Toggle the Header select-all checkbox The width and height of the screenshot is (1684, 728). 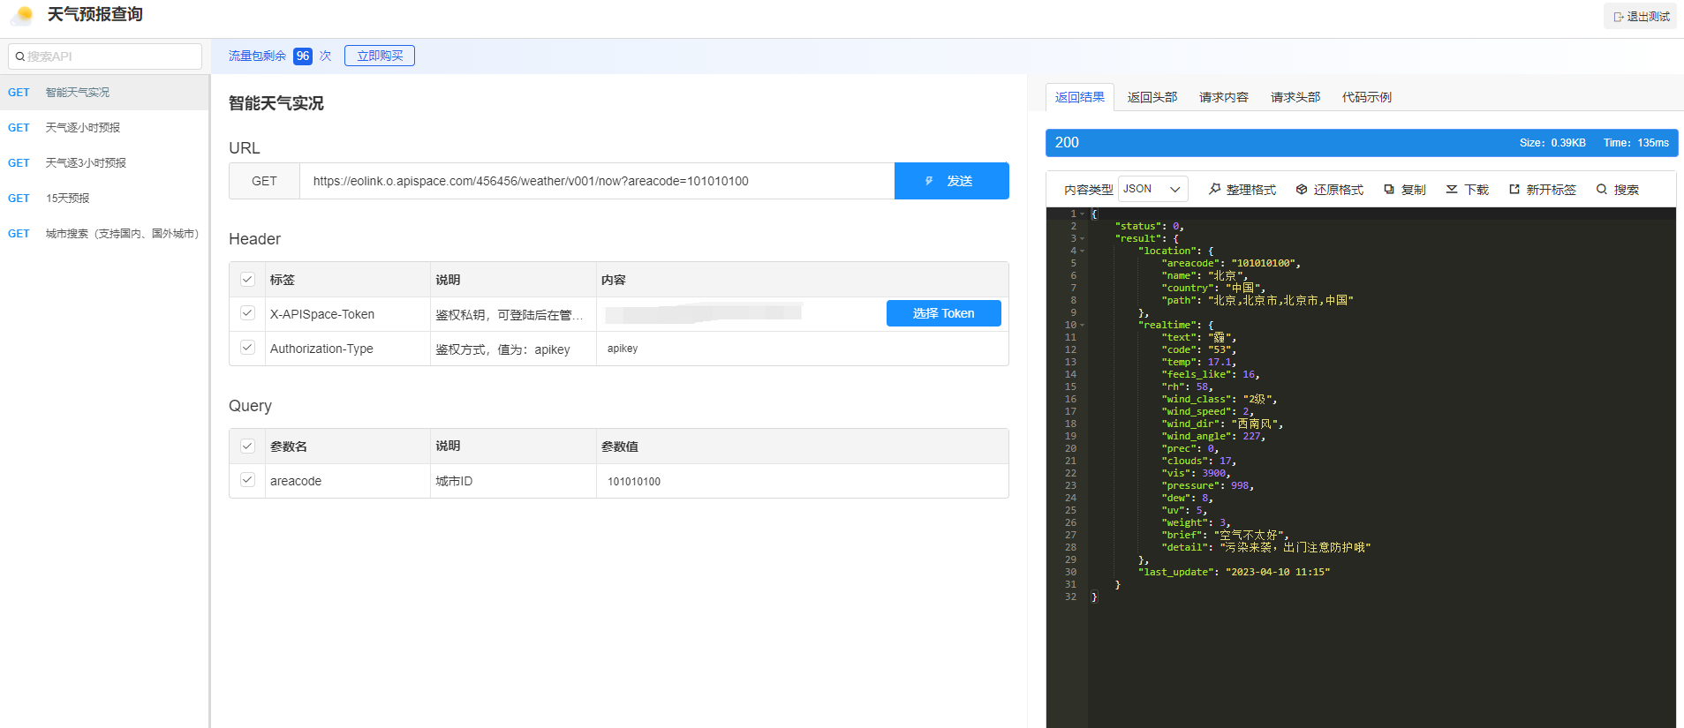247,279
